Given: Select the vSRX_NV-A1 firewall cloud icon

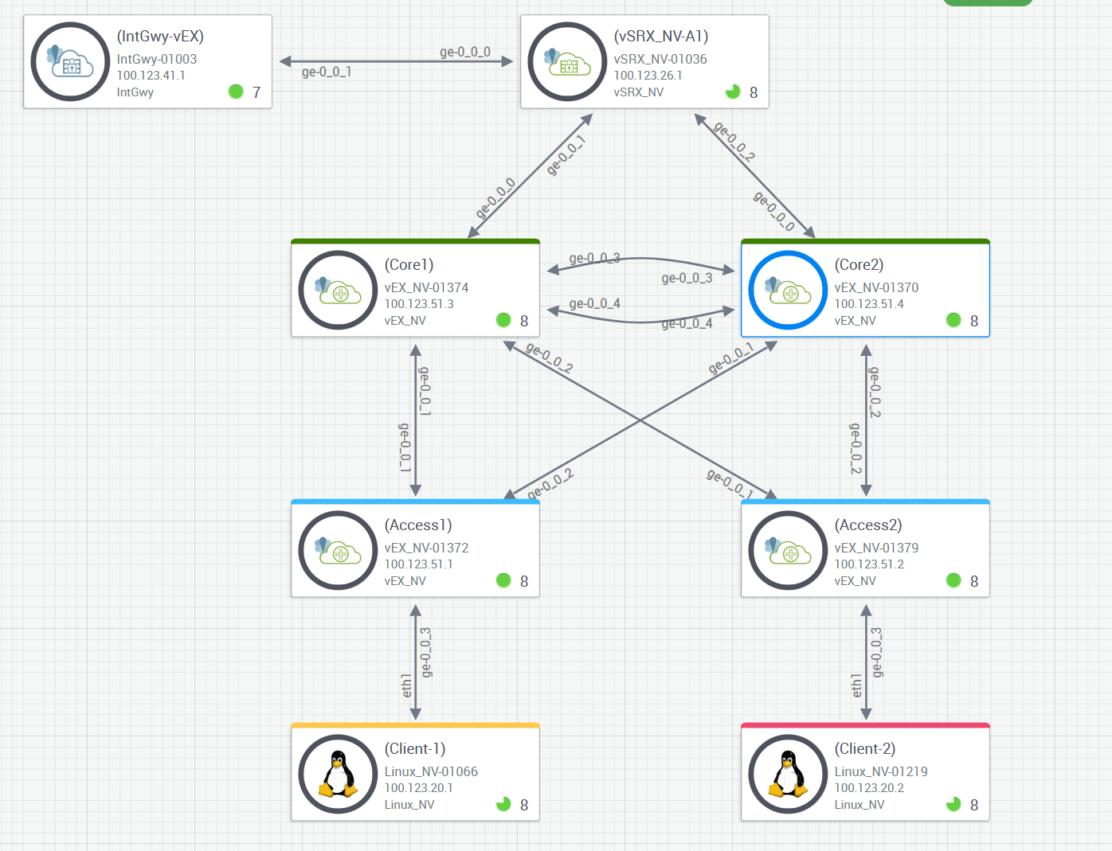Looking at the screenshot, I should 567,62.
